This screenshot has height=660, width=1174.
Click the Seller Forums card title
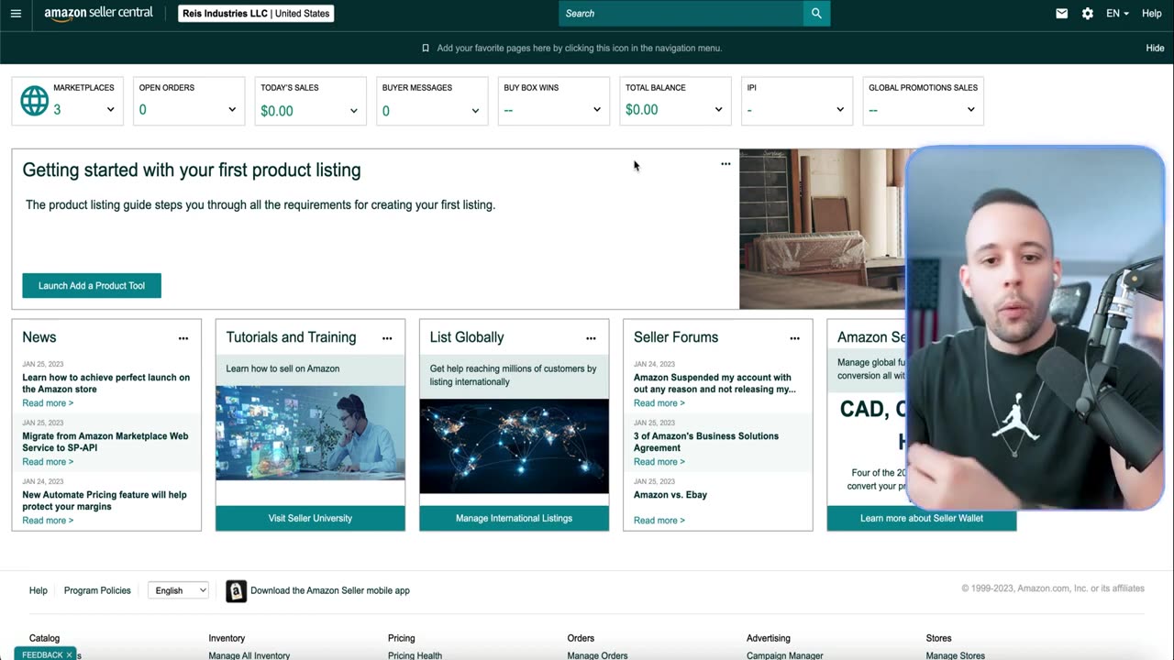[x=676, y=337]
